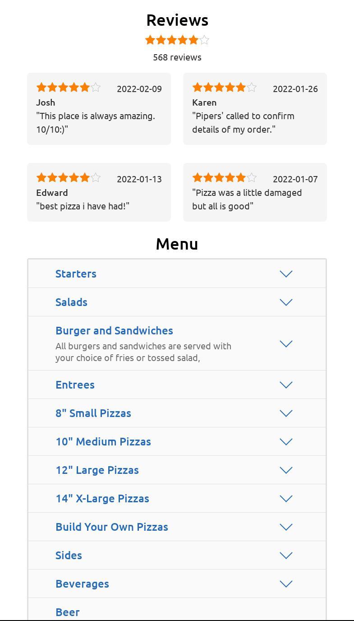Screen dimensions: 354x621
Task: Click Karen's review star rating
Action: pos(224,88)
